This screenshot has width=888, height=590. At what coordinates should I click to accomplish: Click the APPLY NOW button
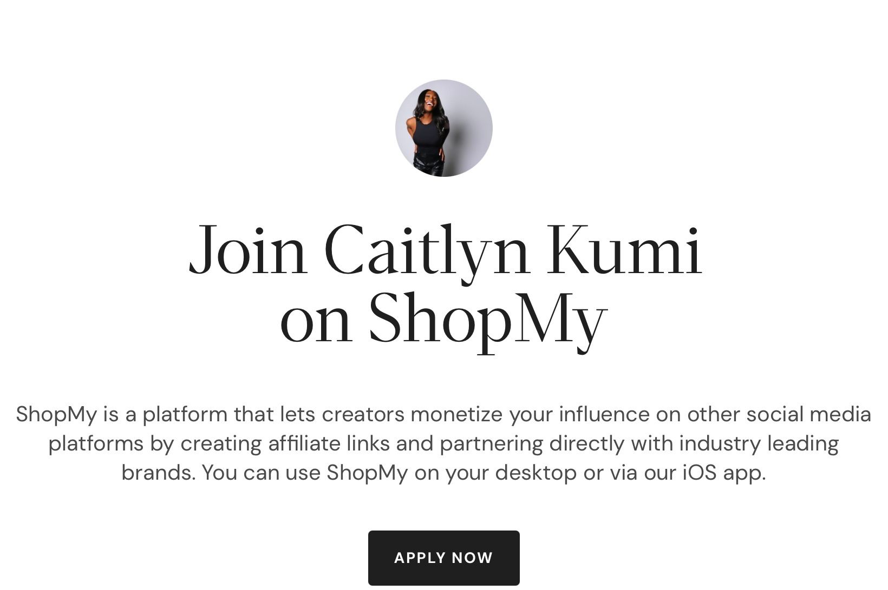(443, 558)
